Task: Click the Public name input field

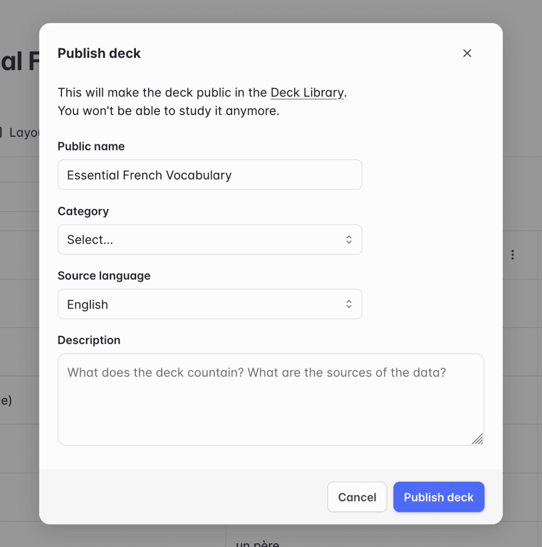Action: pos(210,175)
